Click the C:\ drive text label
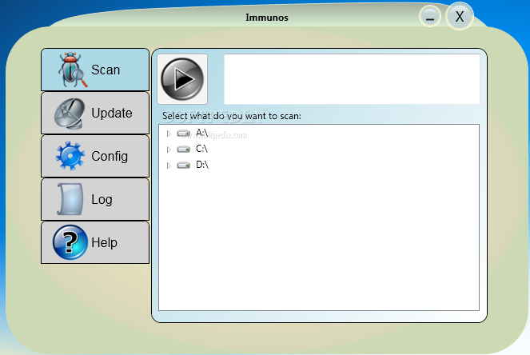 point(202,149)
